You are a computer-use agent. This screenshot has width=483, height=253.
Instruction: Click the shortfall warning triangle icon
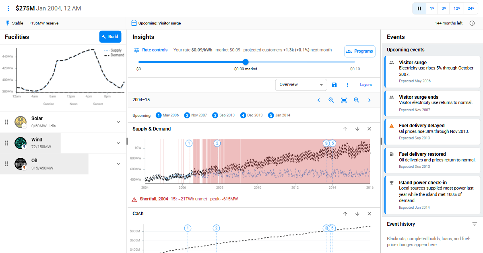click(134, 199)
